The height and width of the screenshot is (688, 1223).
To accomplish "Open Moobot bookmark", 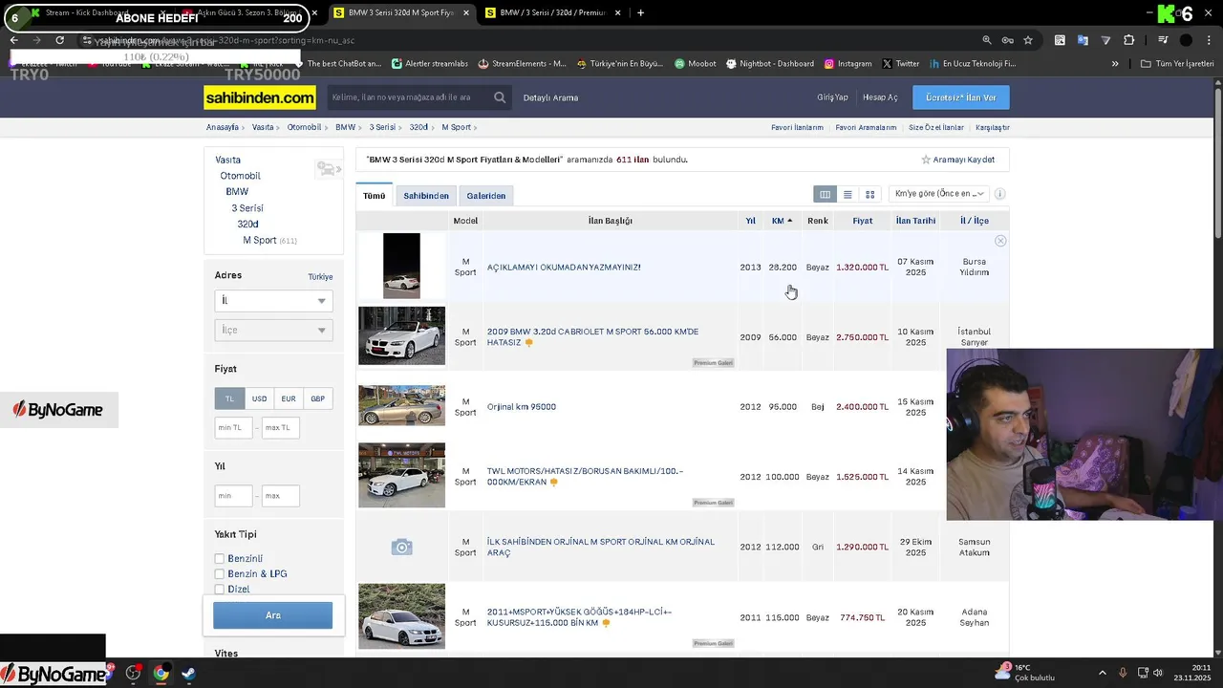I will tap(695, 64).
